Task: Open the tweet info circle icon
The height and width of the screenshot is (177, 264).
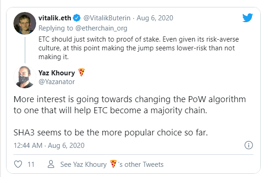Action: tap(249, 145)
